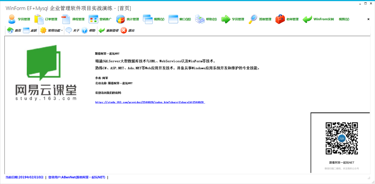Viewport: 375px width, 184px height.
Task: Open the 统计管理 pie chart menu
Action: coord(128,19)
